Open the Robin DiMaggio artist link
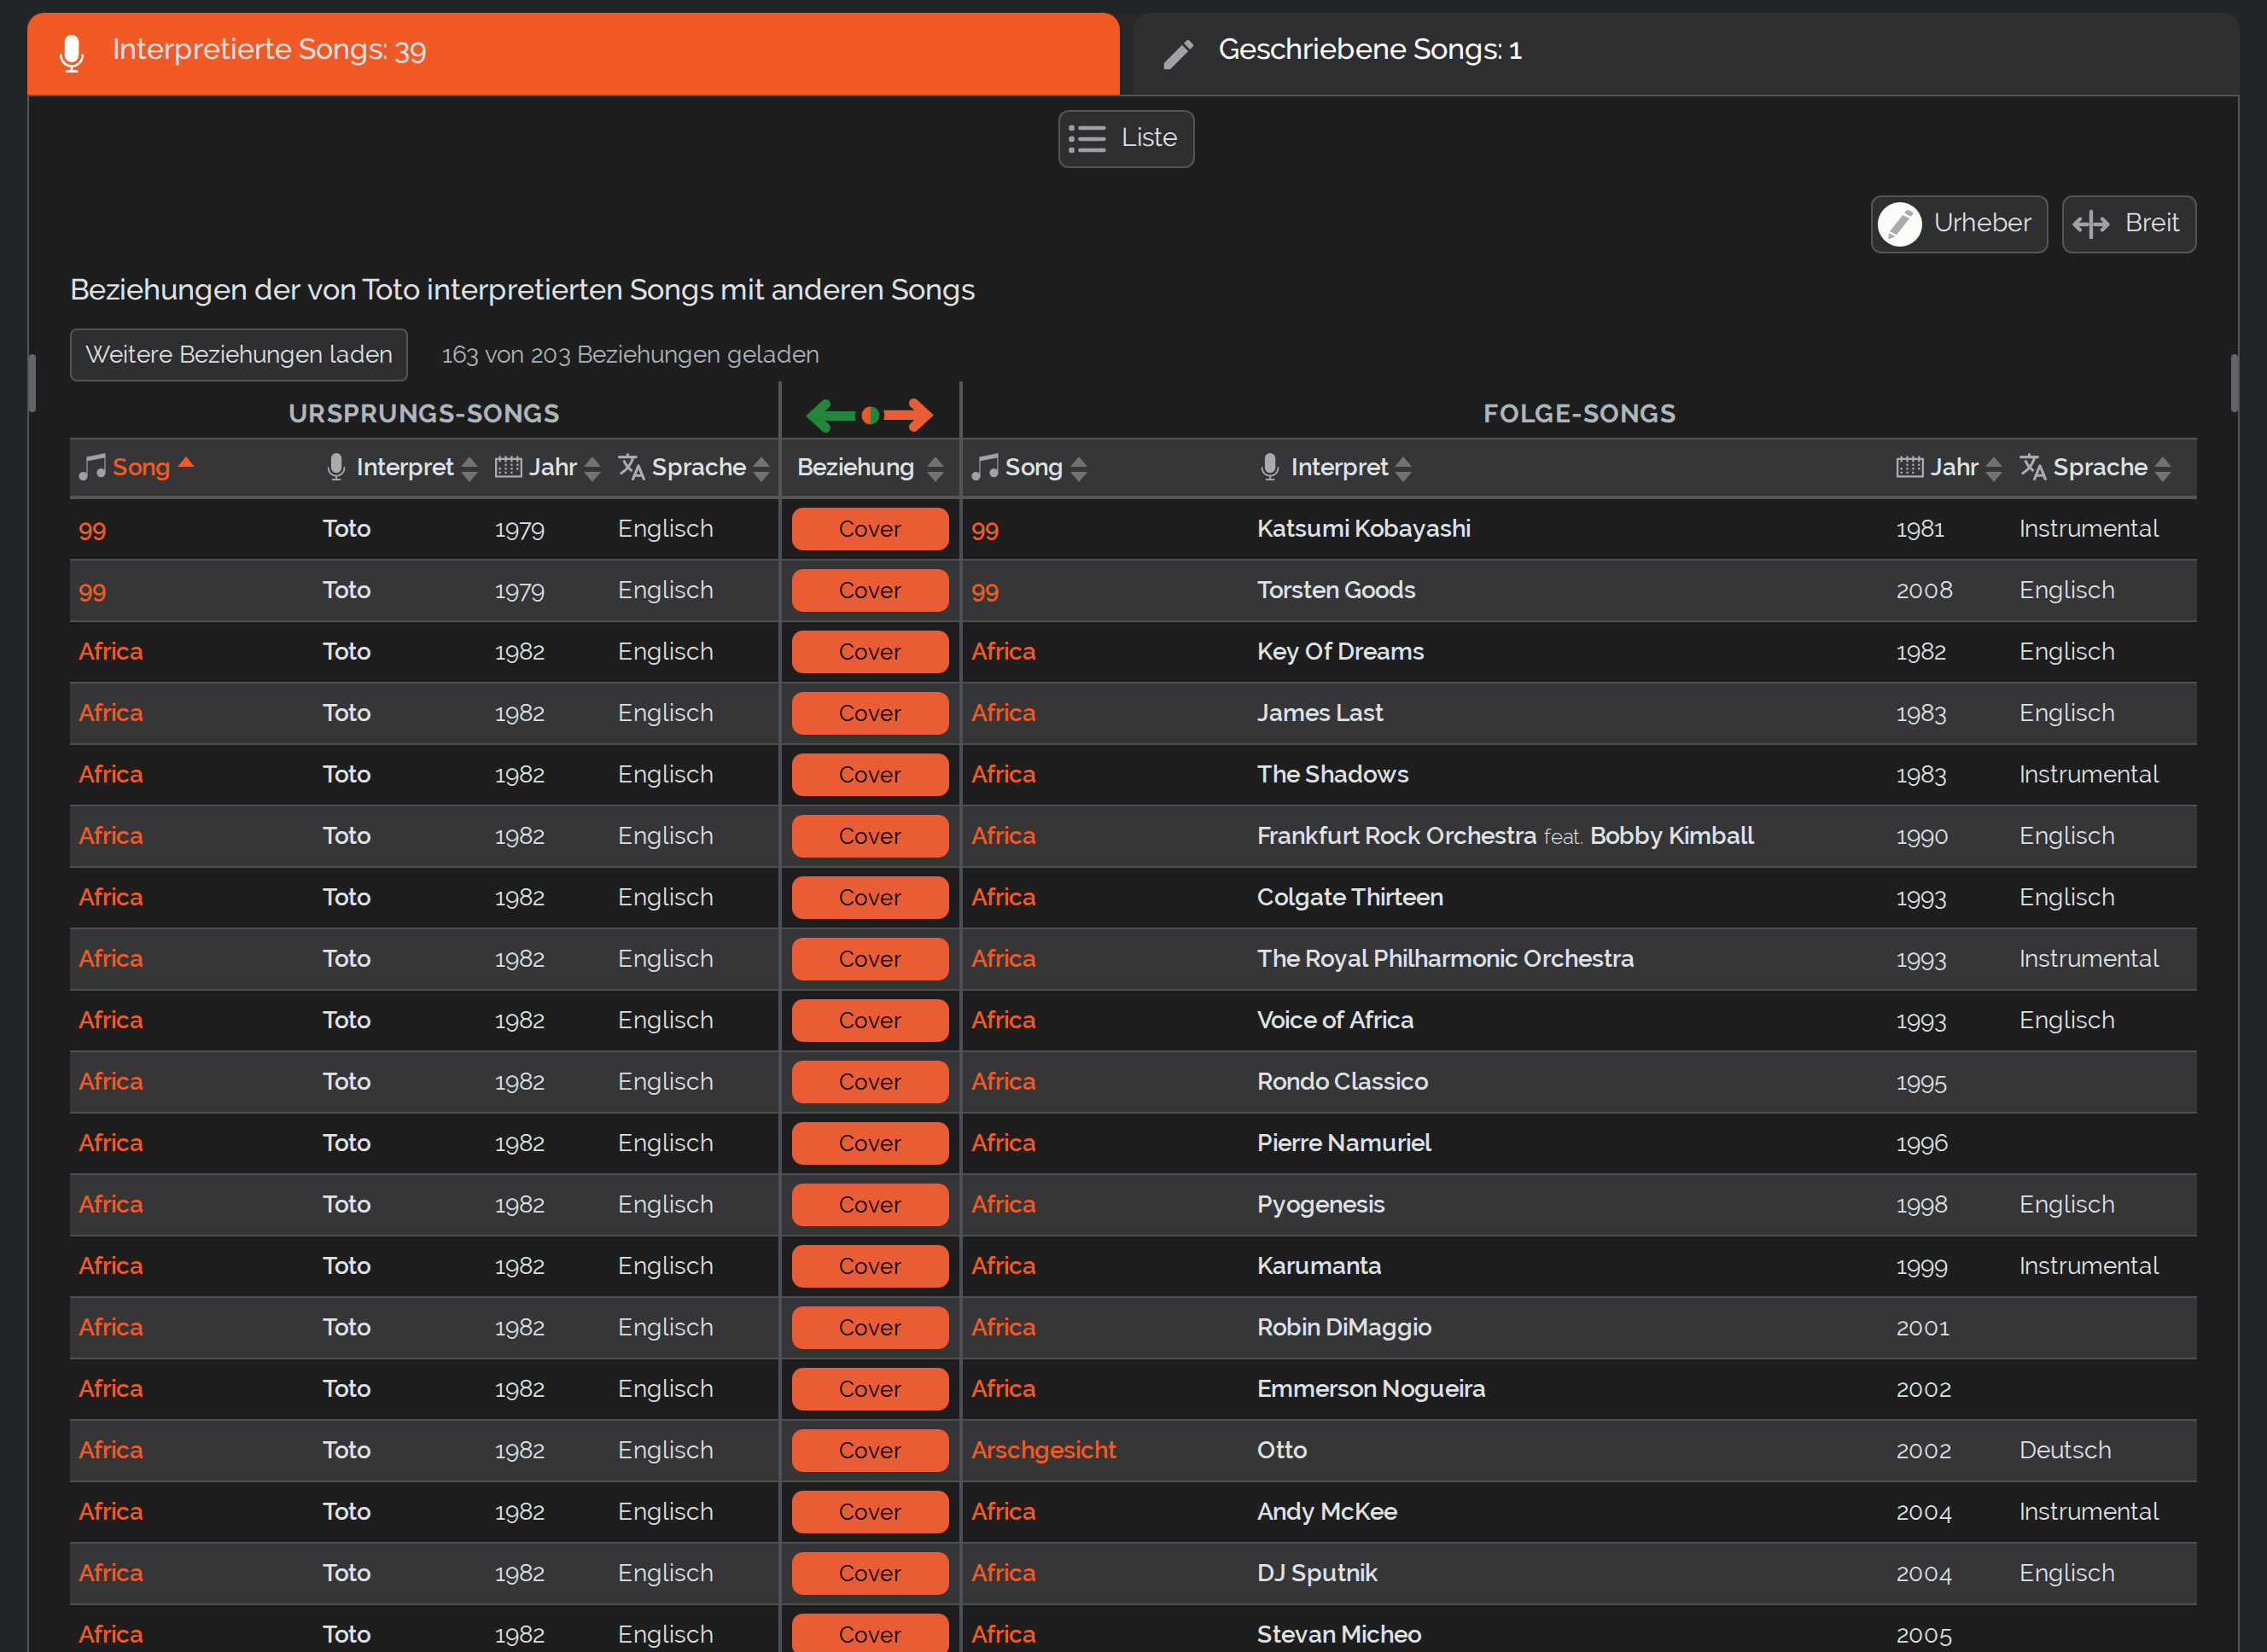This screenshot has height=1652, width=2267. [1344, 1328]
